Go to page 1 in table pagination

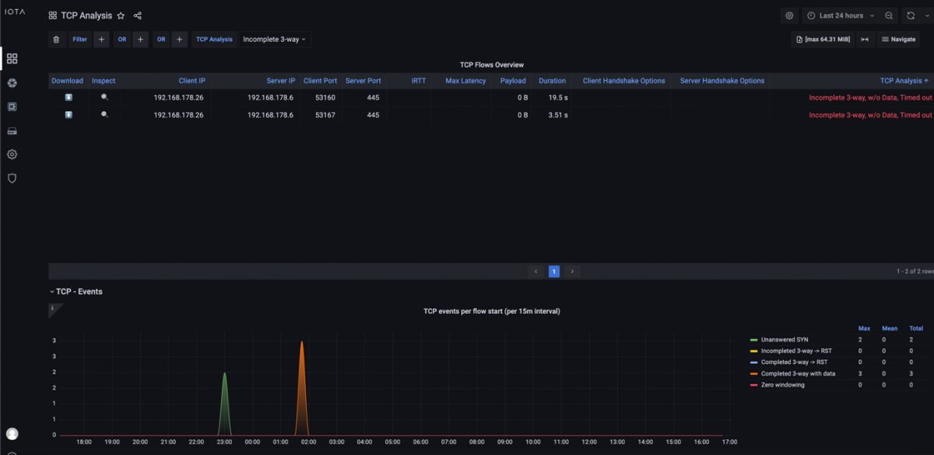[x=553, y=271]
